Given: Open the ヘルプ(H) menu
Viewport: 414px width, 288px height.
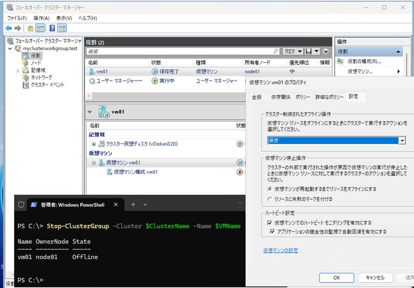Looking at the screenshot, I should click(x=88, y=18).
